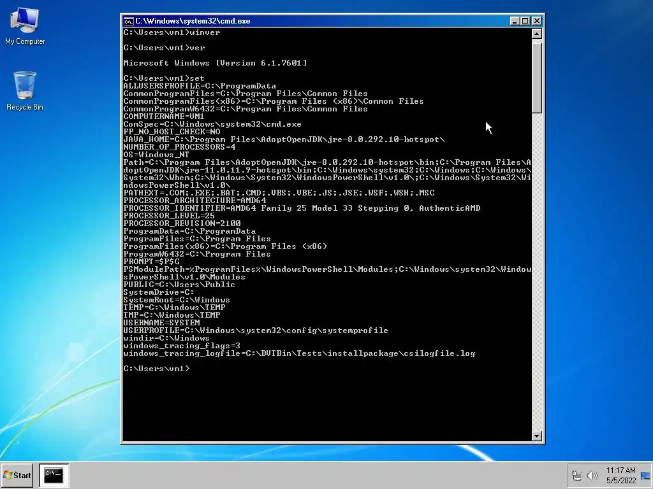Click the FP_NO_HOST_CHECK=NO line
Screen dimensions: 653x489
[x=172, y=132]
